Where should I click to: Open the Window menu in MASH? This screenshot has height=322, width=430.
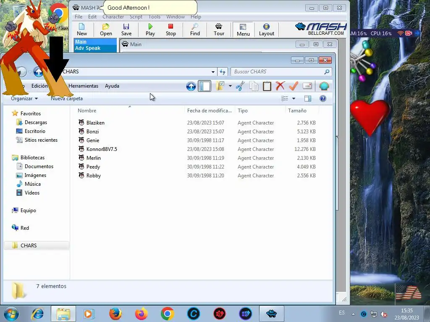tap(176, 17)
